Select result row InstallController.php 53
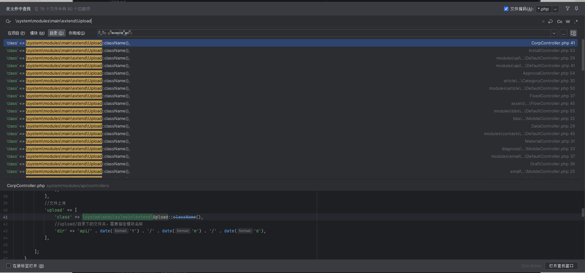The height and width of the screenshot is (273, 585). coord(290,50)
